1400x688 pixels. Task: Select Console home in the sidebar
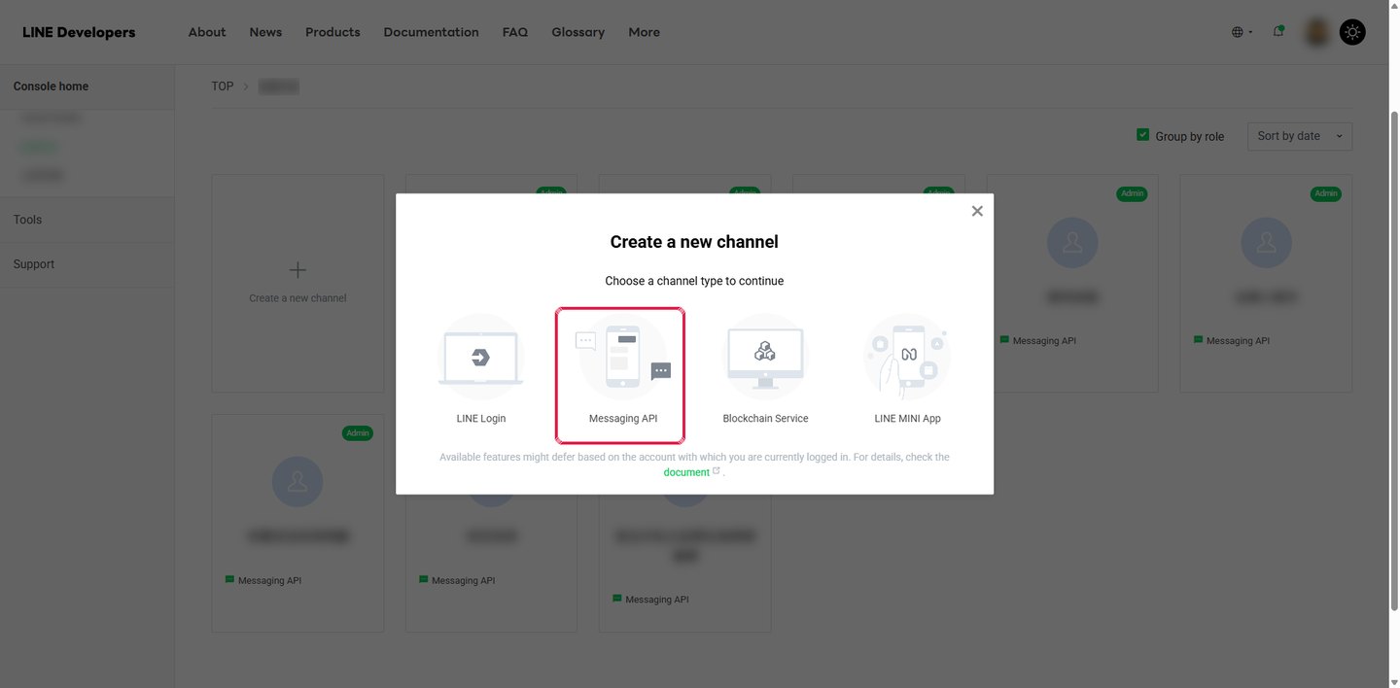pyautogui.click(x=51, y=86)
